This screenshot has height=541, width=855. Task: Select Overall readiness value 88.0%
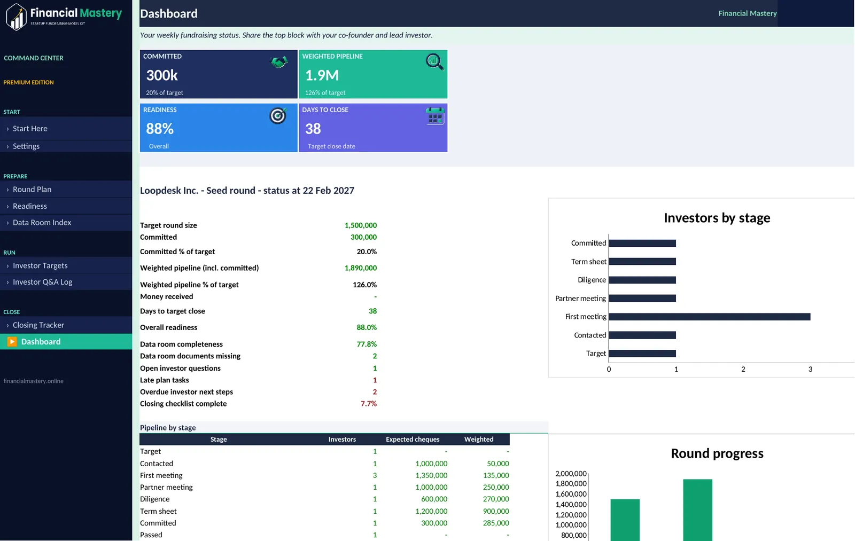[x=367, y=327]
